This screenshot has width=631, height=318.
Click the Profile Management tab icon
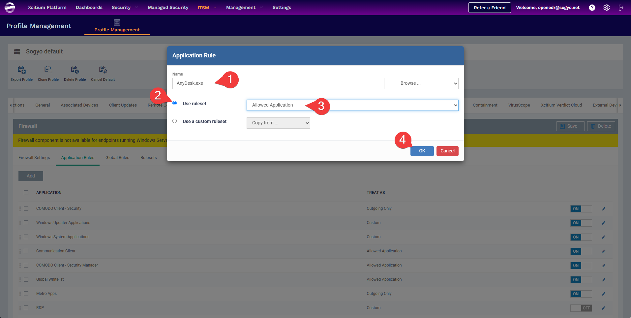coord(117,22)
